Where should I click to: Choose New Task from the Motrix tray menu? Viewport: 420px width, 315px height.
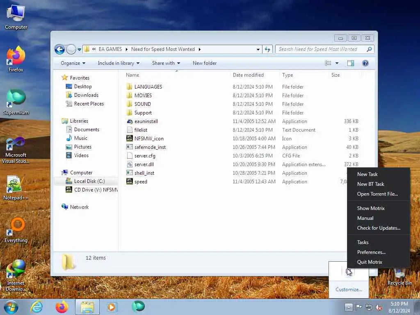367,174
